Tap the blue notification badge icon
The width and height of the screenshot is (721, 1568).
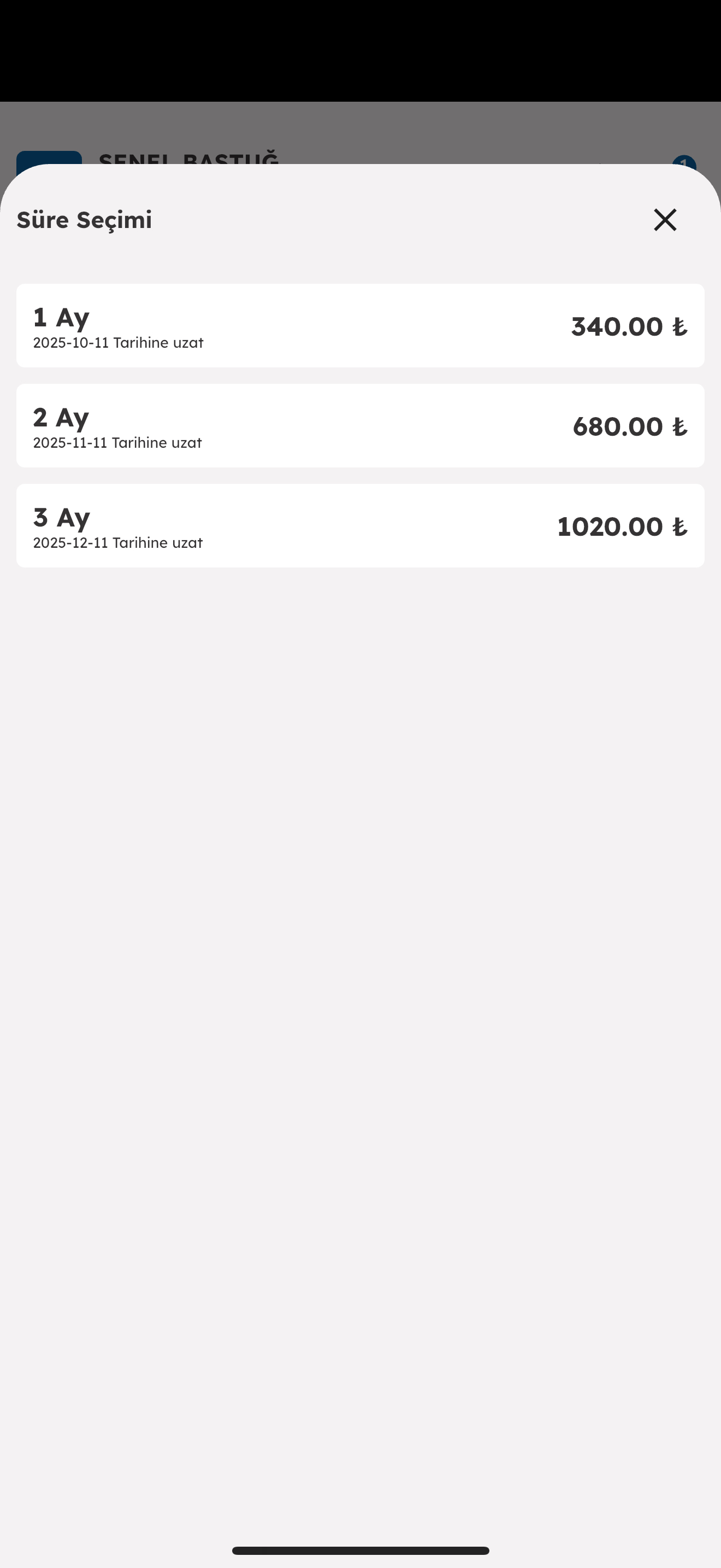pos(684,161)
